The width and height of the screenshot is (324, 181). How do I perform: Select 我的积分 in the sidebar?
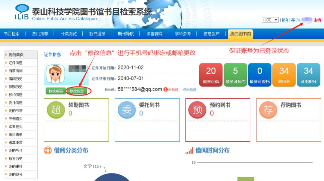coord(21,175)
